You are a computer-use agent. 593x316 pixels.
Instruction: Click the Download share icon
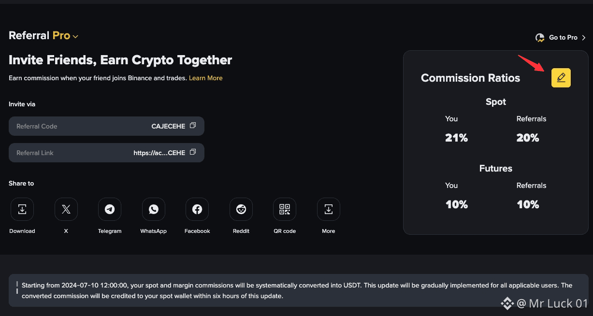pyautogui.click(x=22, y=209)
